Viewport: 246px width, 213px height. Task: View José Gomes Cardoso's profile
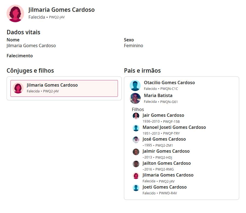click(164, 139)
